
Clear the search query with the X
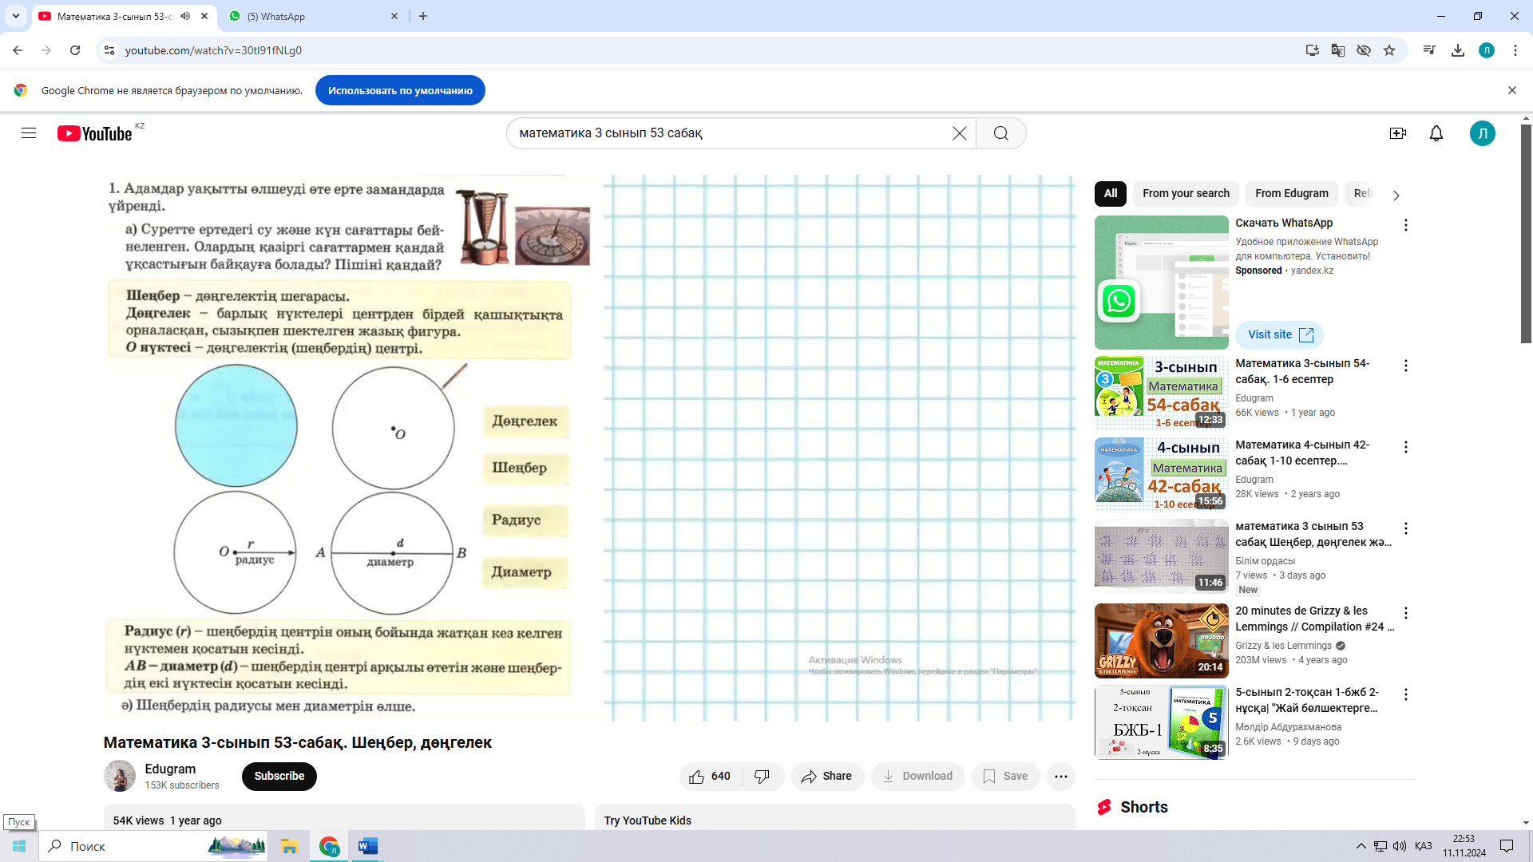pyautogui.click(x=959, y=133)
